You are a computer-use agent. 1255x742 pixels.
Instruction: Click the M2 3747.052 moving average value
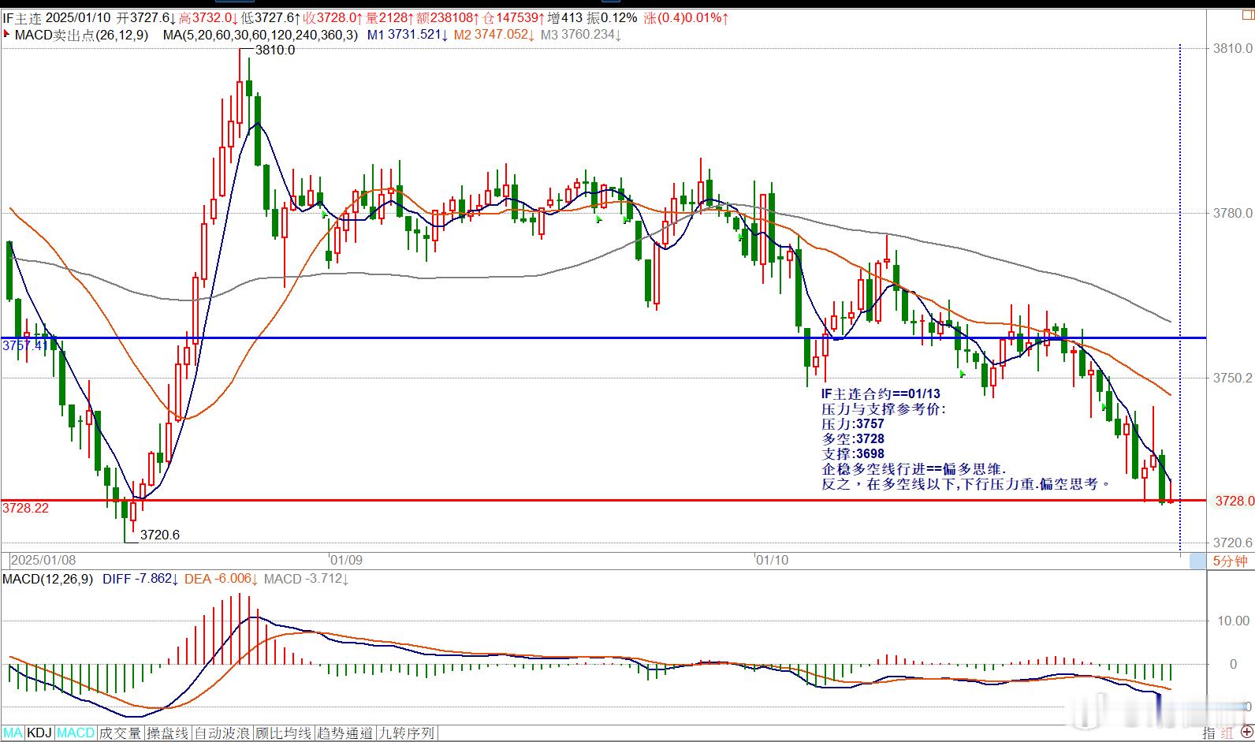[494, 35]
